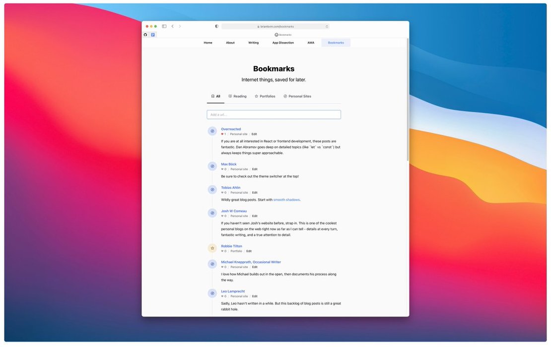551x347 pixels.
Task: Open the Bookmarks nav item
Action: 336,43
